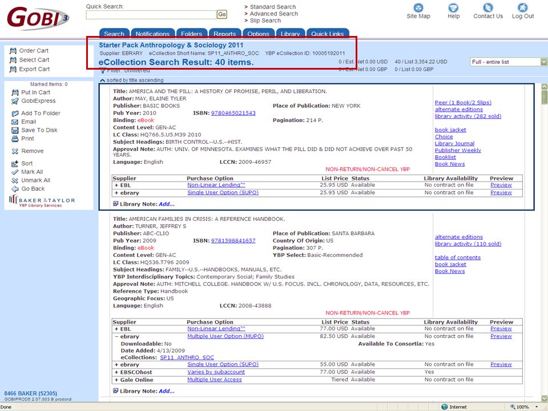Screen dimensions: 548x411
Task: Click the Site Map icon
Action: 418,7
